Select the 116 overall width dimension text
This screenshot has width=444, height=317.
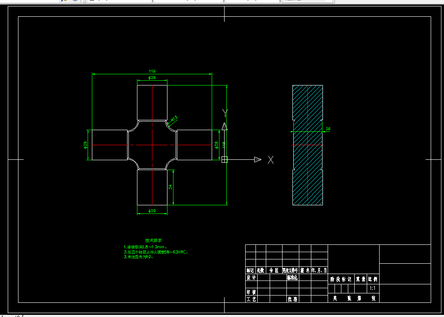tap(152, 71)
